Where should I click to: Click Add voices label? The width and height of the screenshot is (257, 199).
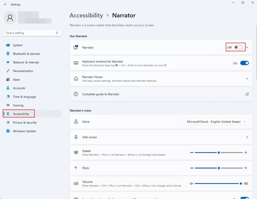click(90, 137)
